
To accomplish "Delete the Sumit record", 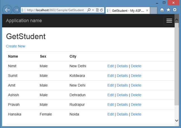I will (136, 76).
